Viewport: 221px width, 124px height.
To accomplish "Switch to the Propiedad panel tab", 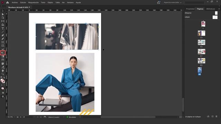I will (x=190, y=9).
